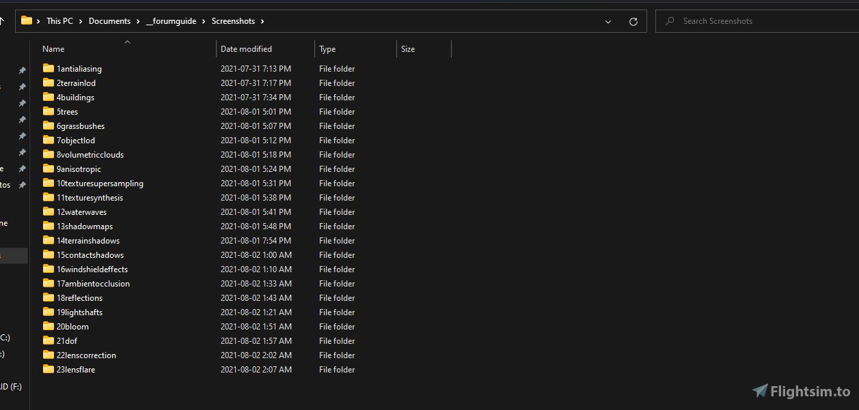Sort by Date modified column header
Image resolution: width=859 pixels, height=410 pixels.
click(x=246, y=49)
